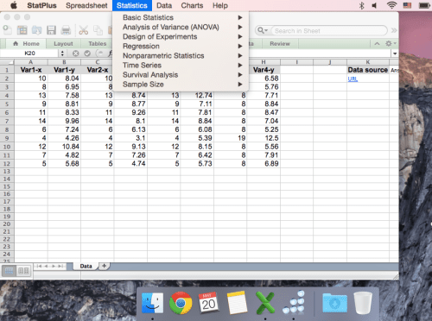The width and height of the screenshot is (432, 321).
Task: Show more toolbar items via double chevron
Action: 394,30
